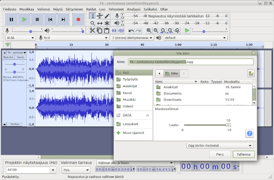Select the Multi-tool (asterisk) mode
Screen dimensions: 274x180
pyautogui.click(x=107, y=23)
